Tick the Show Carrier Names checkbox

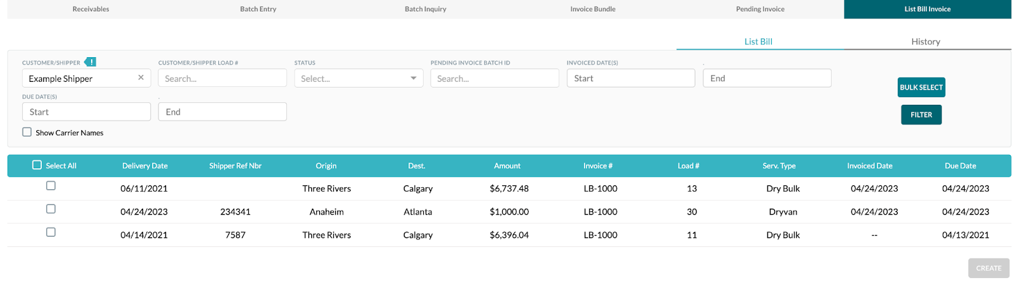coord(27,132)
